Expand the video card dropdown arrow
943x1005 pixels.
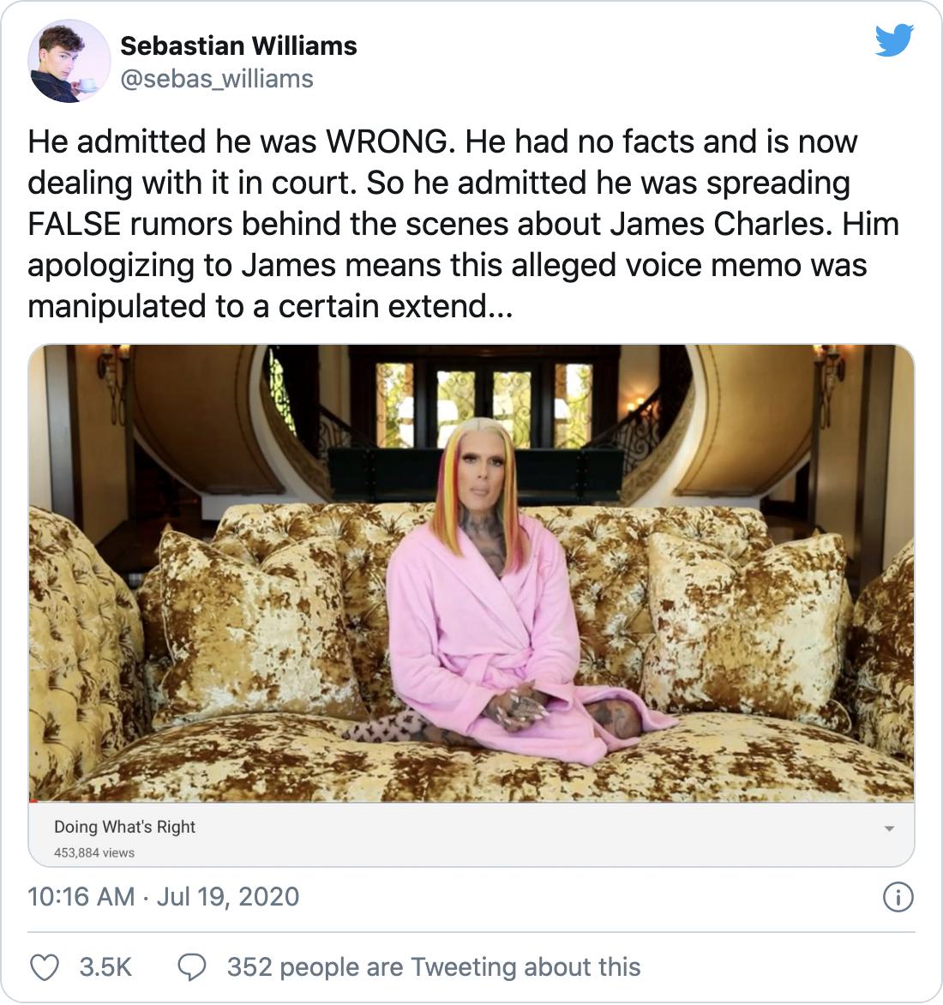[889, 828]
